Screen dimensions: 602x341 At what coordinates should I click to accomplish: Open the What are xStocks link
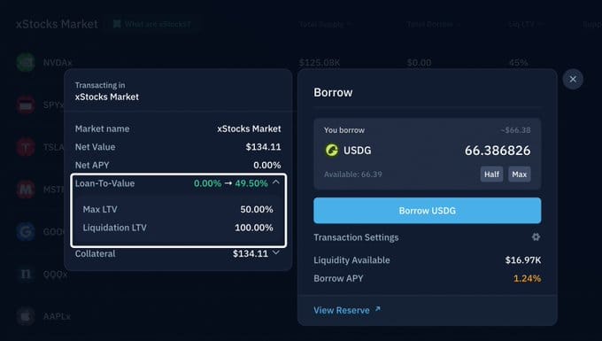click(152, 24)
